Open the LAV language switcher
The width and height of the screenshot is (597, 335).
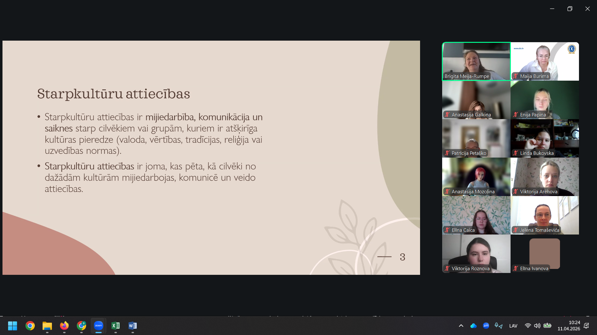click(x=513, y=326)
